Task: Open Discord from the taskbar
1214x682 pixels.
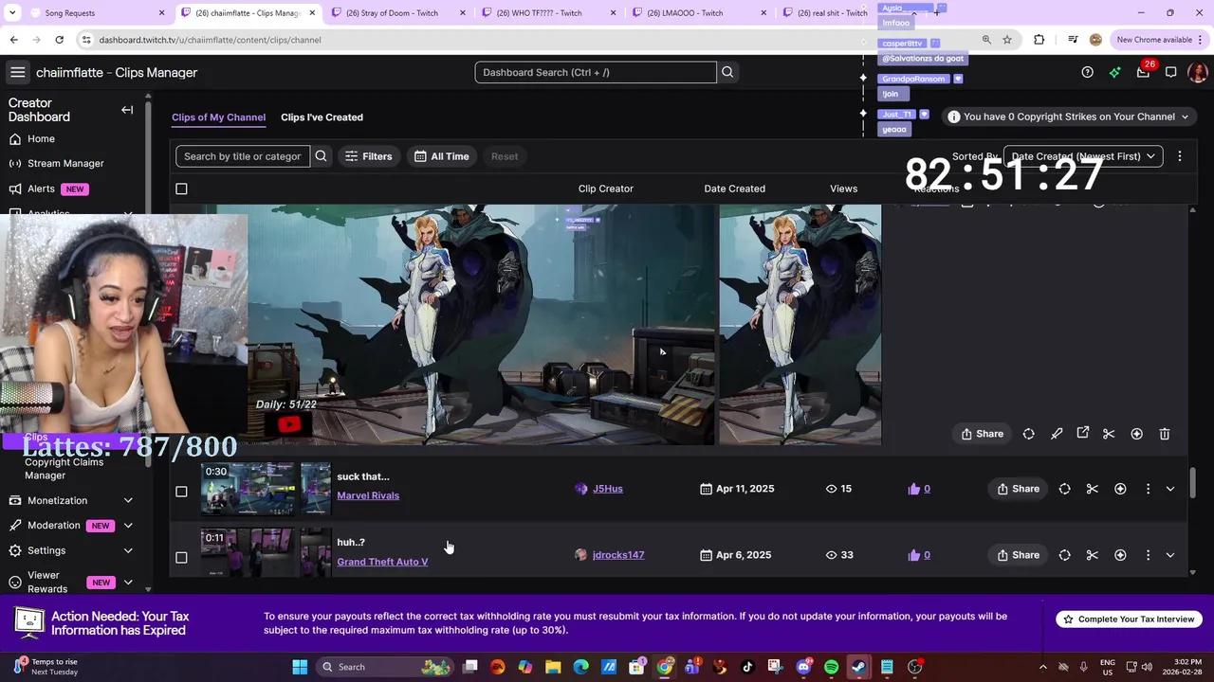Action: 804,667
